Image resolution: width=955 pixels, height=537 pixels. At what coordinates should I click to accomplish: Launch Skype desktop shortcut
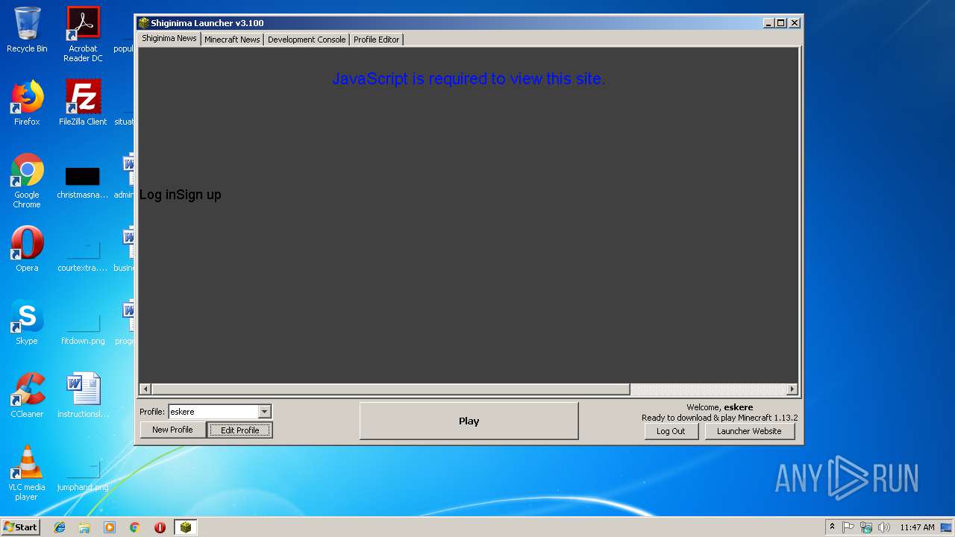[27, 322]
